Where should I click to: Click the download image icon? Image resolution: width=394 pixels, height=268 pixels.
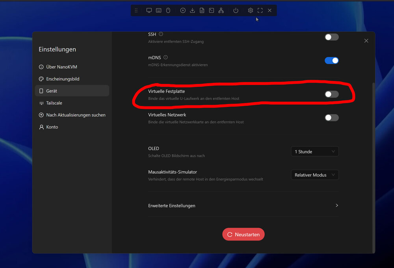[193, 10]
